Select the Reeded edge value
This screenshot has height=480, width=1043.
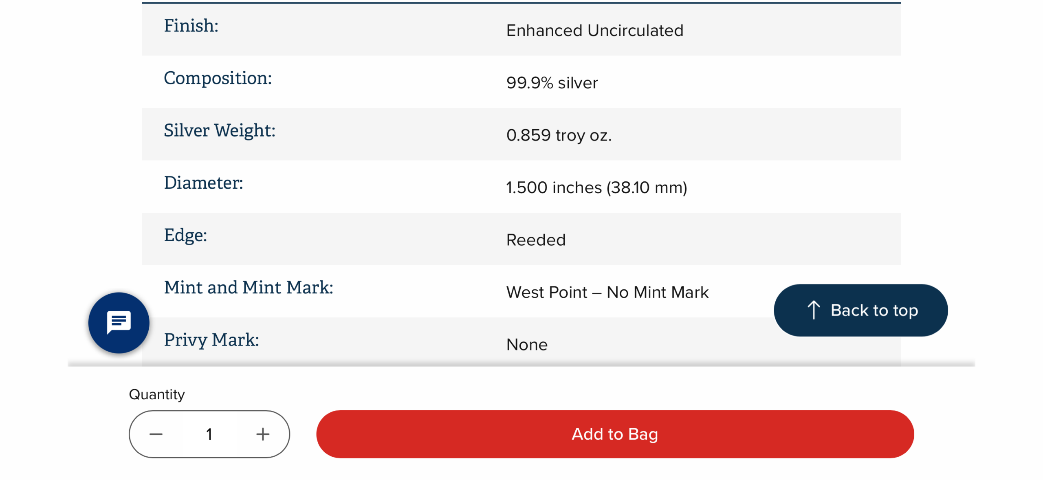point(536,240)
